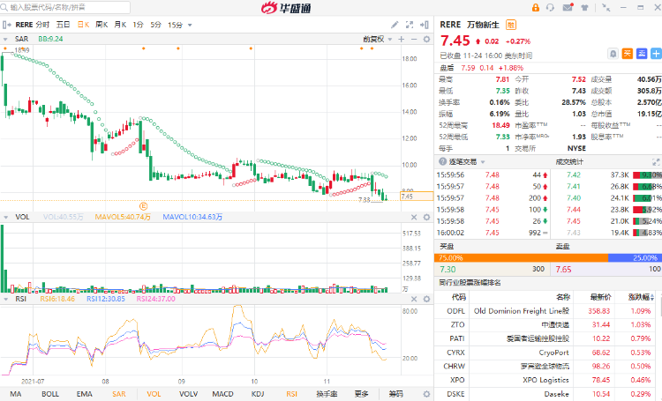Open indicator bar settings gear
Image resolution: width=662 pixels, height=401 pixels.
[427, 394]
